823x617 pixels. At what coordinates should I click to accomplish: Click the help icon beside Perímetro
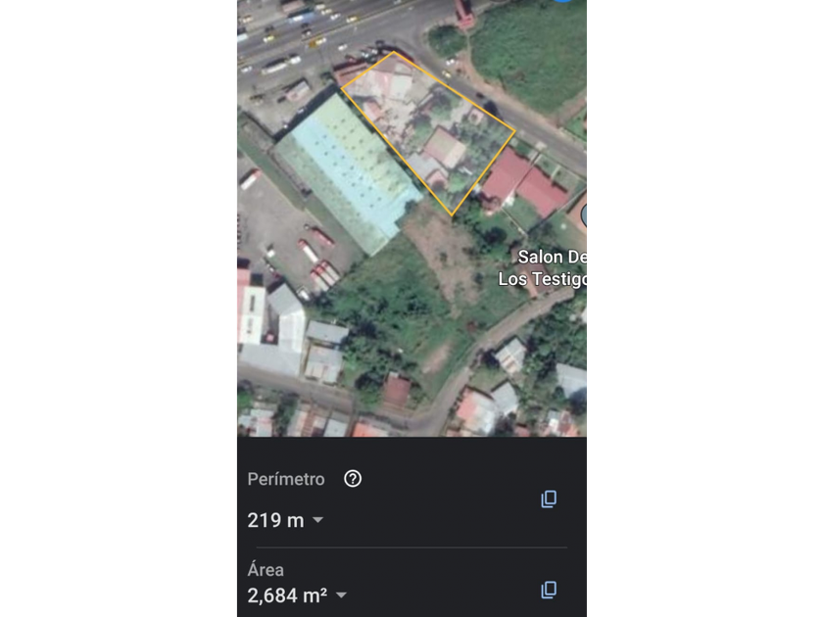(353, 479)
